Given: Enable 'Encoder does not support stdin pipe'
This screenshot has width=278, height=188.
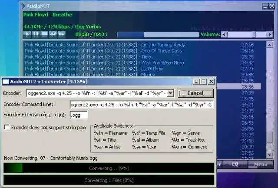Looking at the screenshot, I should point(7,127).
